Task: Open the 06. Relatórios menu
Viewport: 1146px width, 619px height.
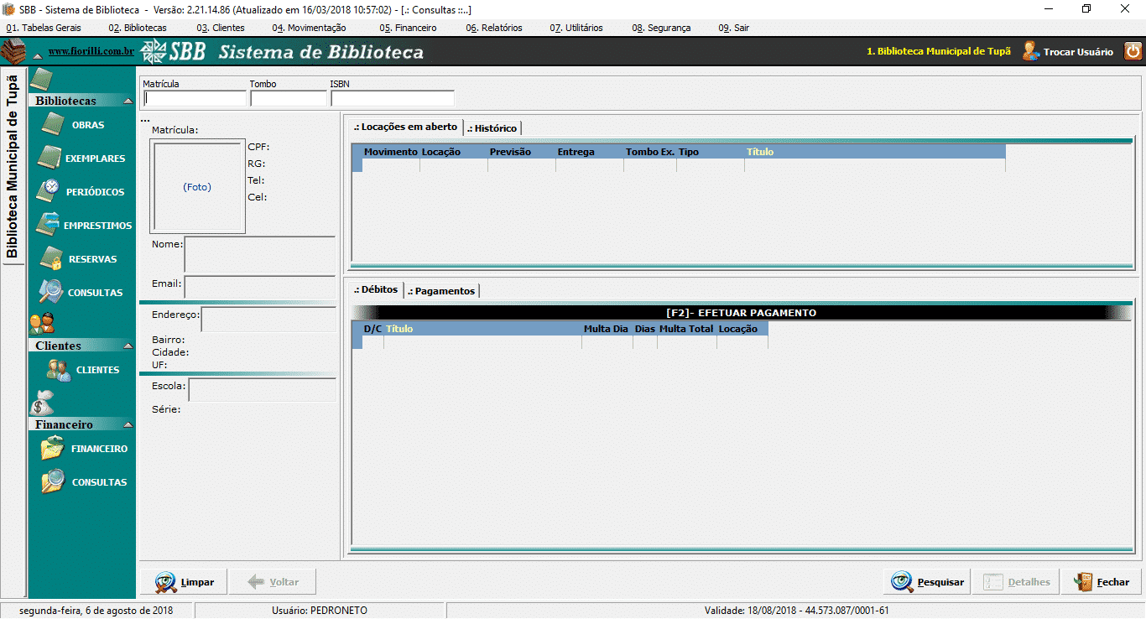Action: click(494, 28)
